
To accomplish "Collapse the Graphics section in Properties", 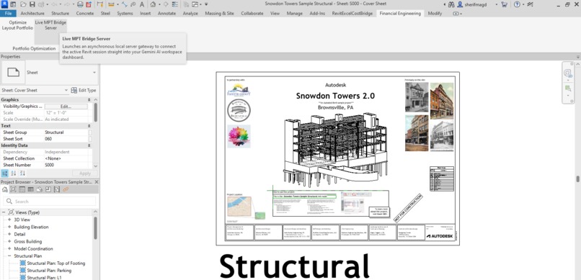I will tap(89, 100).
